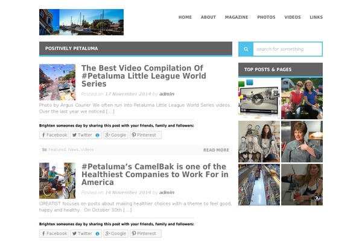The height and width of the screenshot is (241, 362).
Task: Click admin author link on 14 November post
Action: (167, 192)
